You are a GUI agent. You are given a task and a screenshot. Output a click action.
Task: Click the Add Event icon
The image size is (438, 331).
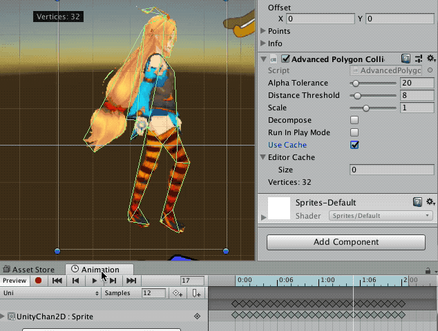pyautogui.click(x=196, y=293)
